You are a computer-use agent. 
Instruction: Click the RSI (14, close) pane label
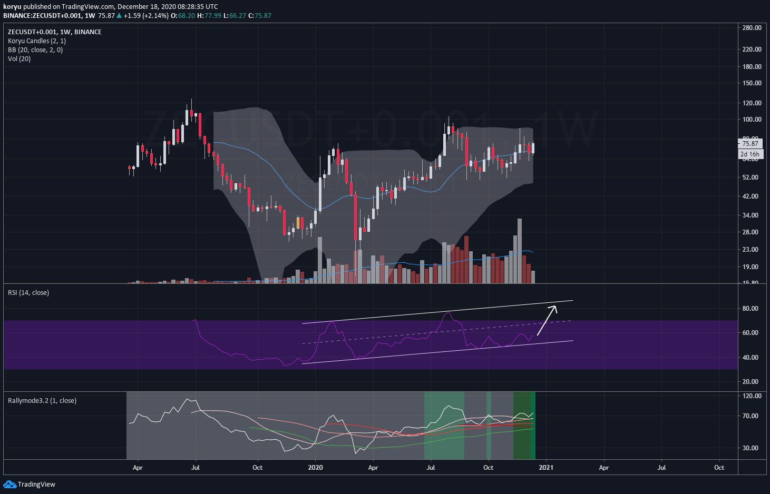(28, 293)
